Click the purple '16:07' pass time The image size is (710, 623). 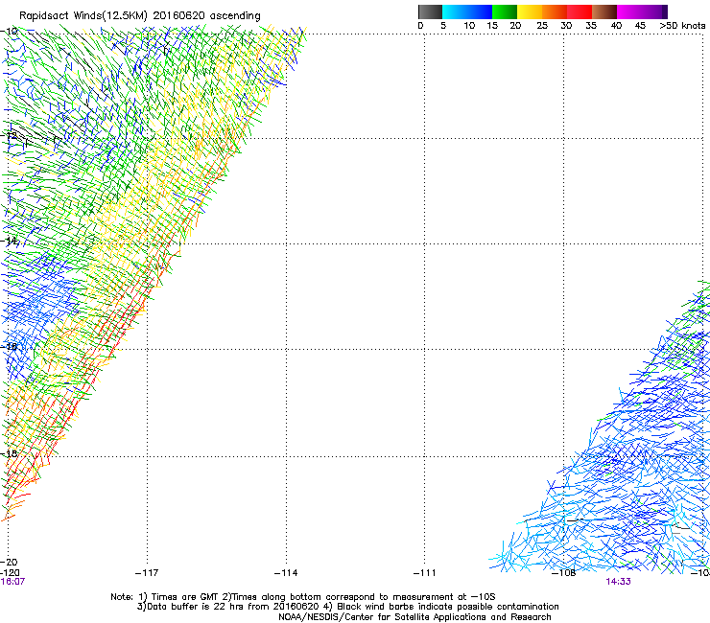click(x=12, y=582)
